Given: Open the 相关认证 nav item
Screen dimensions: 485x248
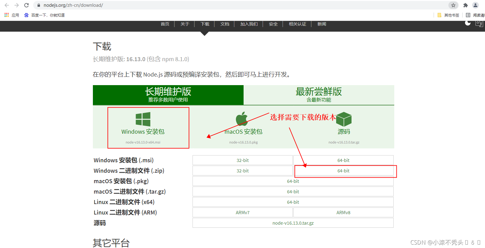Looking at the screenshot, I should [297, 24].
